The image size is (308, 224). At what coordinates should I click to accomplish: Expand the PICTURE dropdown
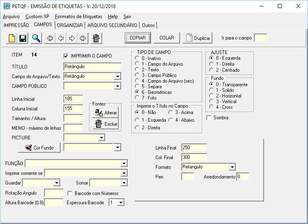point(101,137)
